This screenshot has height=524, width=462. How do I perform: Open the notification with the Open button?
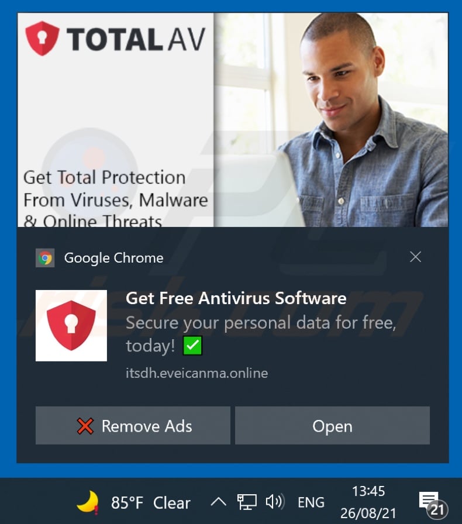pyautogui.click(x=332, y=425)
